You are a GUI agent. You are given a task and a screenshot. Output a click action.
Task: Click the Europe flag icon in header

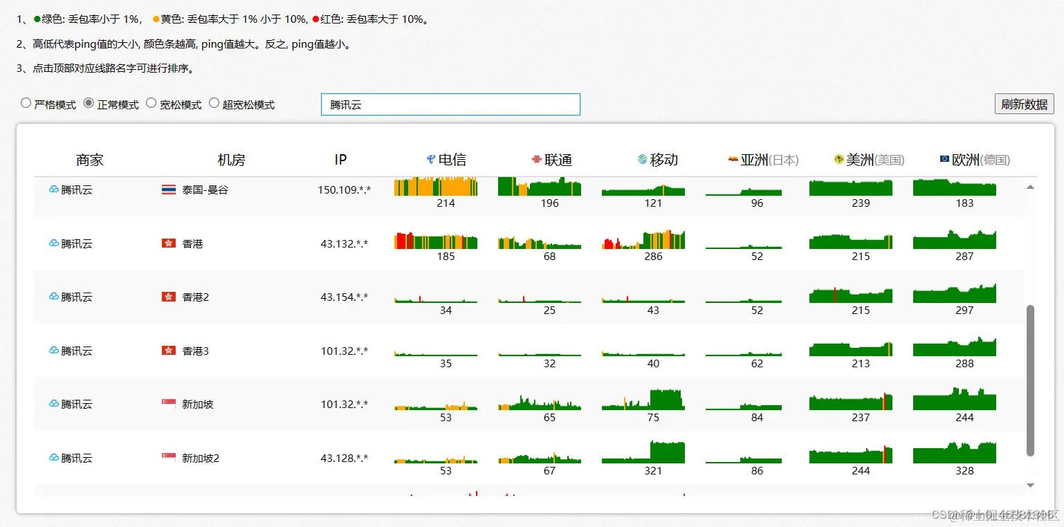click(945, 159)
